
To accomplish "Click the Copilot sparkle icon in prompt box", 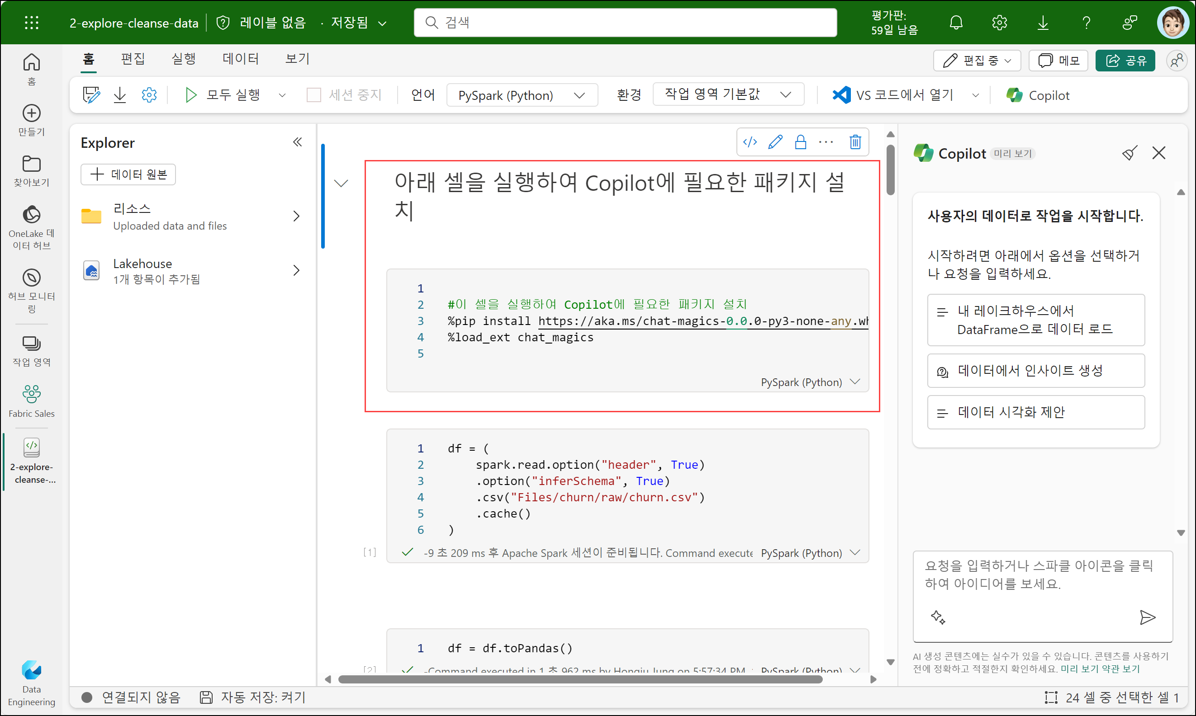I will tap(937, 617).
